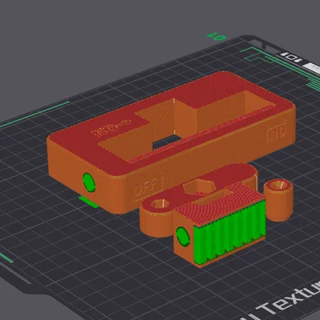Click the embossed NO-C text on top
This screenshot has height=320, width=320.
[111, 126]
